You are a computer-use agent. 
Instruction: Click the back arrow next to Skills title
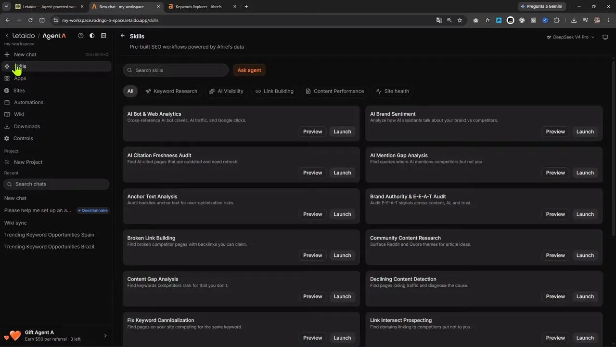[x=123, y=36]
